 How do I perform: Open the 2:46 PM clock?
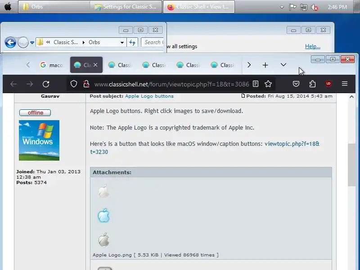pos(337,7)
